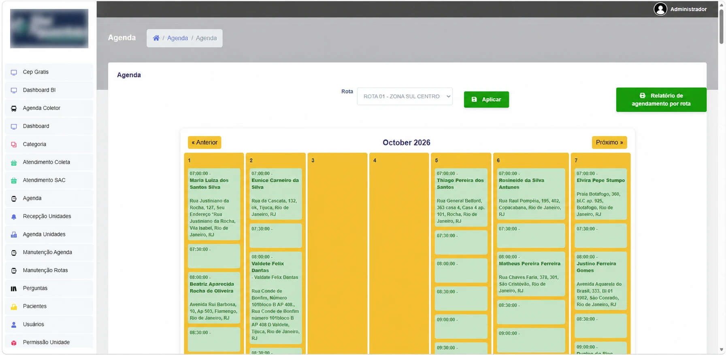This screenshot has width=726, height=355.
Task: Select empty 08:30 slot on day 5
Action: (461, 298)
